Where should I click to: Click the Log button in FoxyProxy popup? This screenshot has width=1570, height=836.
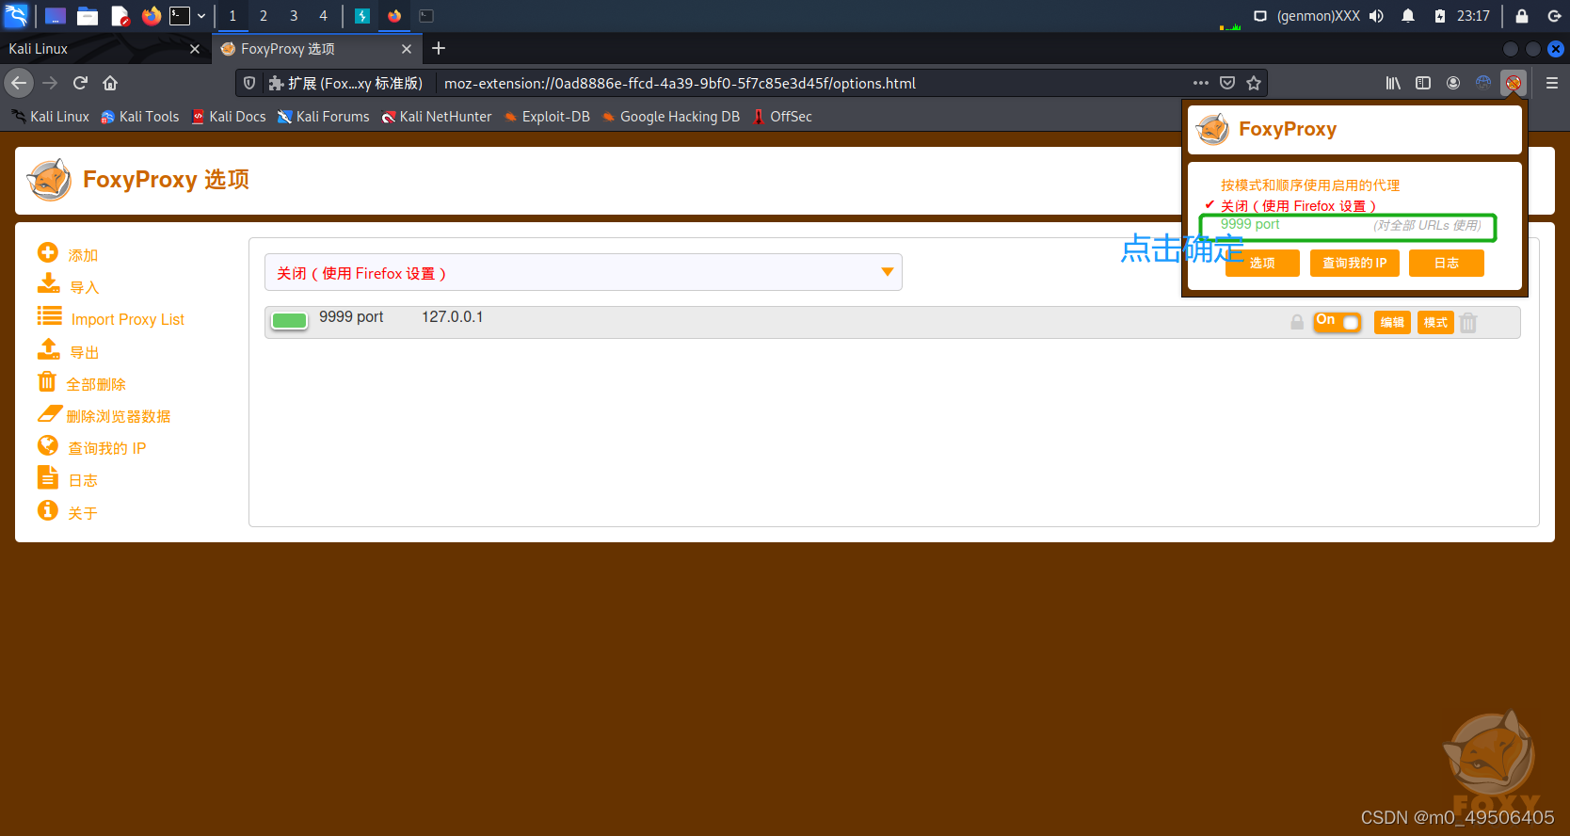coord(1447,264)
